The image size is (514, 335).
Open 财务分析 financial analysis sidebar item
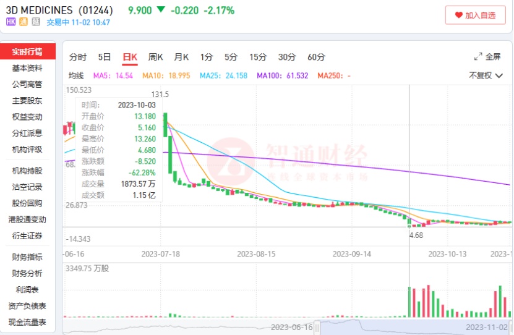28,273
